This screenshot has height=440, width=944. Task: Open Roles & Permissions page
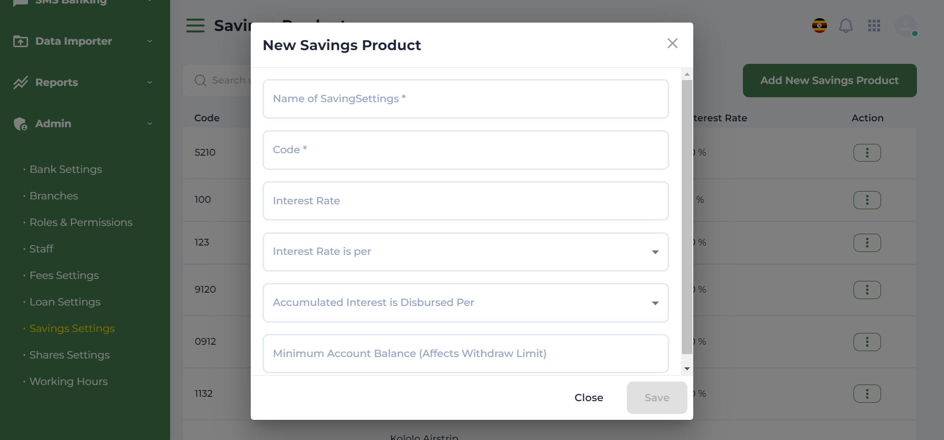tap(81, 222)
